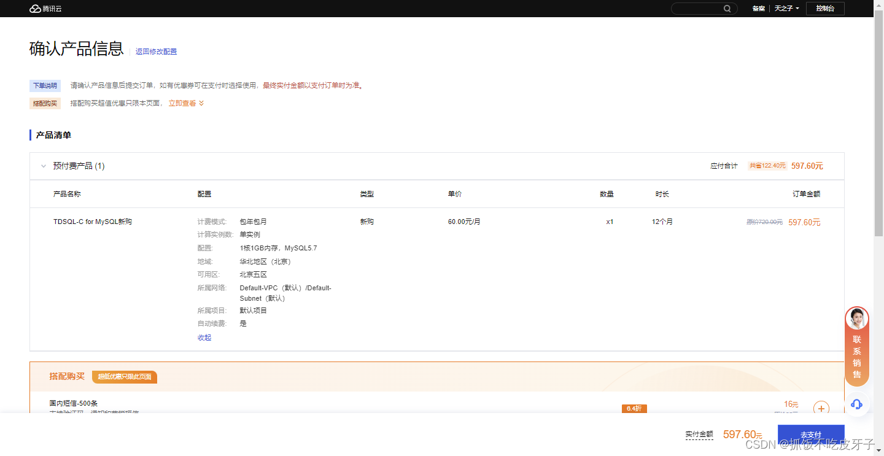
Task: Add 国内短信-500条 with the plus icon
Action: (821, 408)
